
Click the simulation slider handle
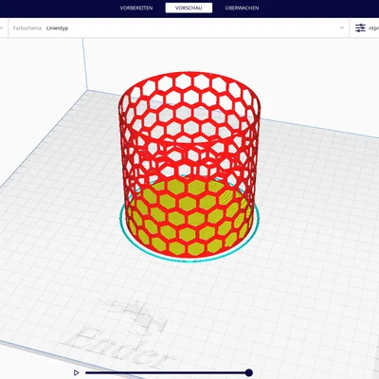tap(249, 372)
